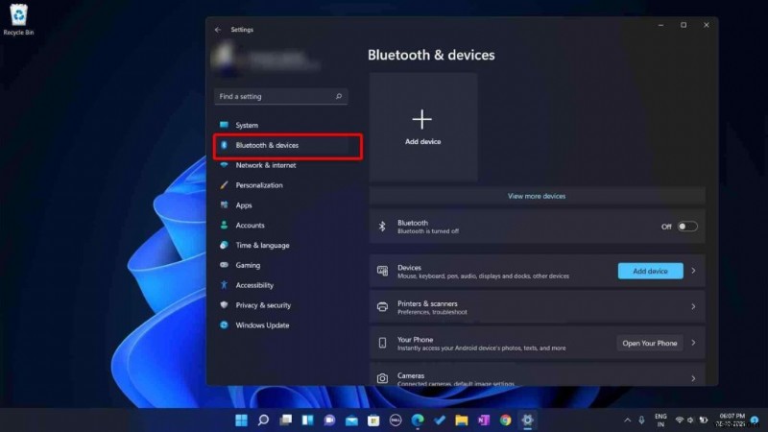Click the View more devices link
768x432 pixels.
tap(537, 196)
